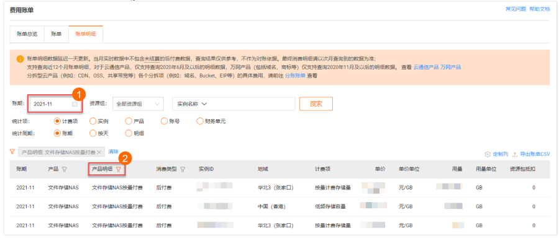Click the filter icon next to 产品 header
559x238 pixels.
pyautogui.click(x=65, y=170)
